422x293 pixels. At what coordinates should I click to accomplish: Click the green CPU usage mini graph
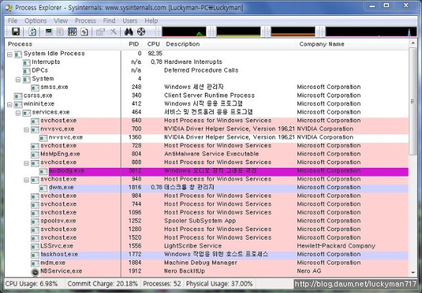[184, 32]
